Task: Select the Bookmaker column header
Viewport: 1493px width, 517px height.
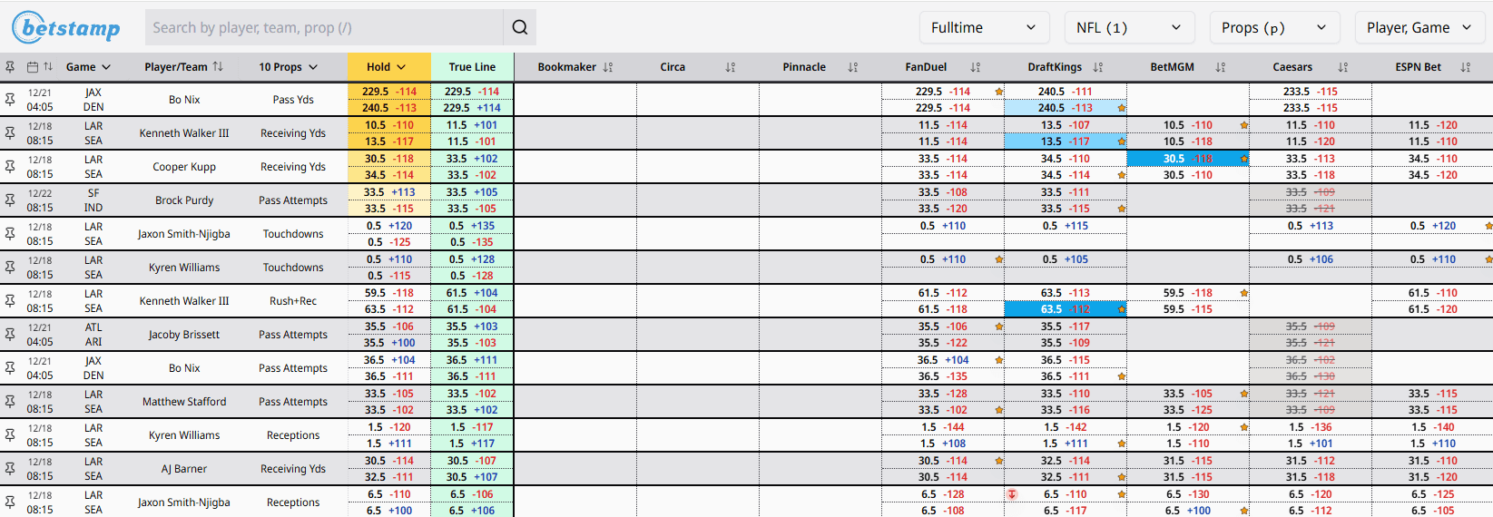Action: (567, 67)
